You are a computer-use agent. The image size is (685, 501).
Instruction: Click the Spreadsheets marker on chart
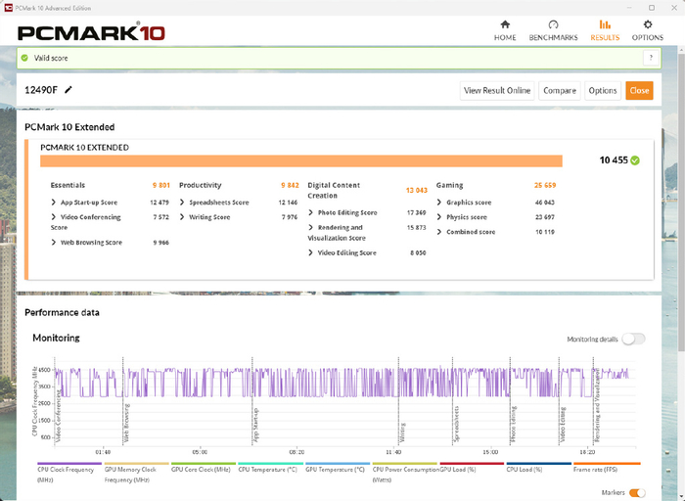point(456,424)
